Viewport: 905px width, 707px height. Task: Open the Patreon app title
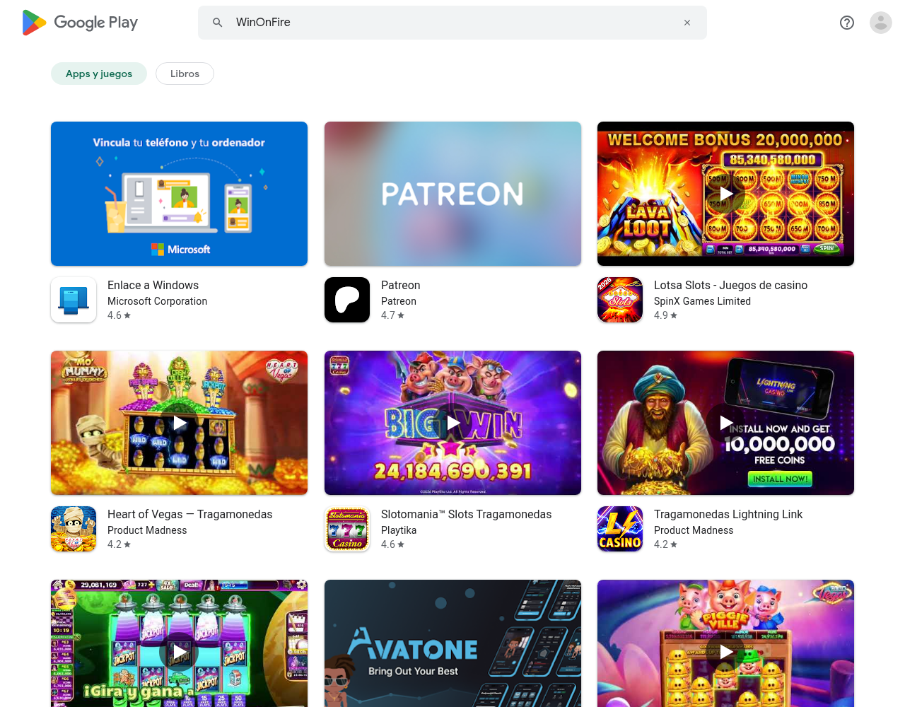[400, 285]
